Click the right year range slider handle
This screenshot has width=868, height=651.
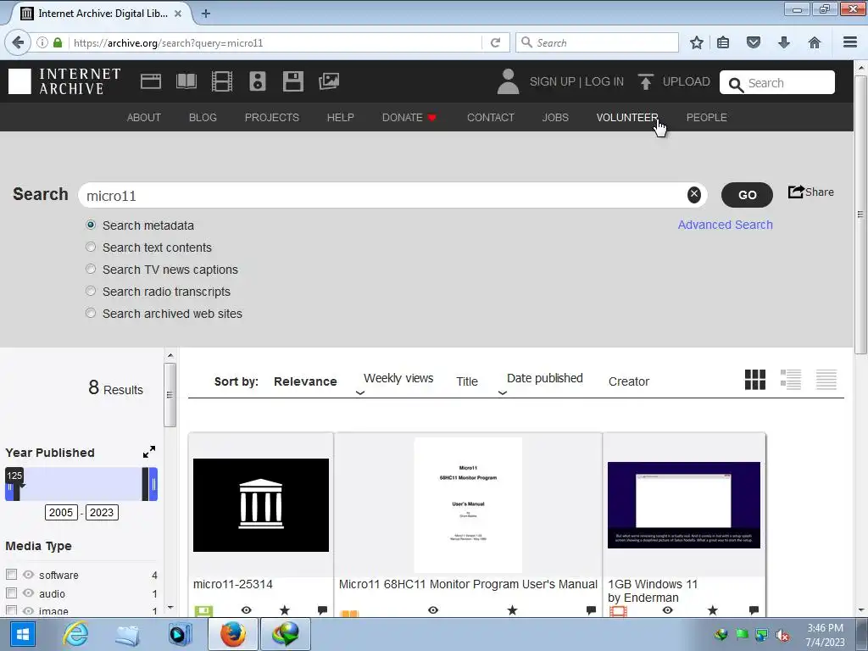pos(153,484)
